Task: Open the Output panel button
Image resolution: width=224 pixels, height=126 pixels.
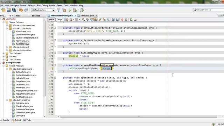Action: [16, 120]
